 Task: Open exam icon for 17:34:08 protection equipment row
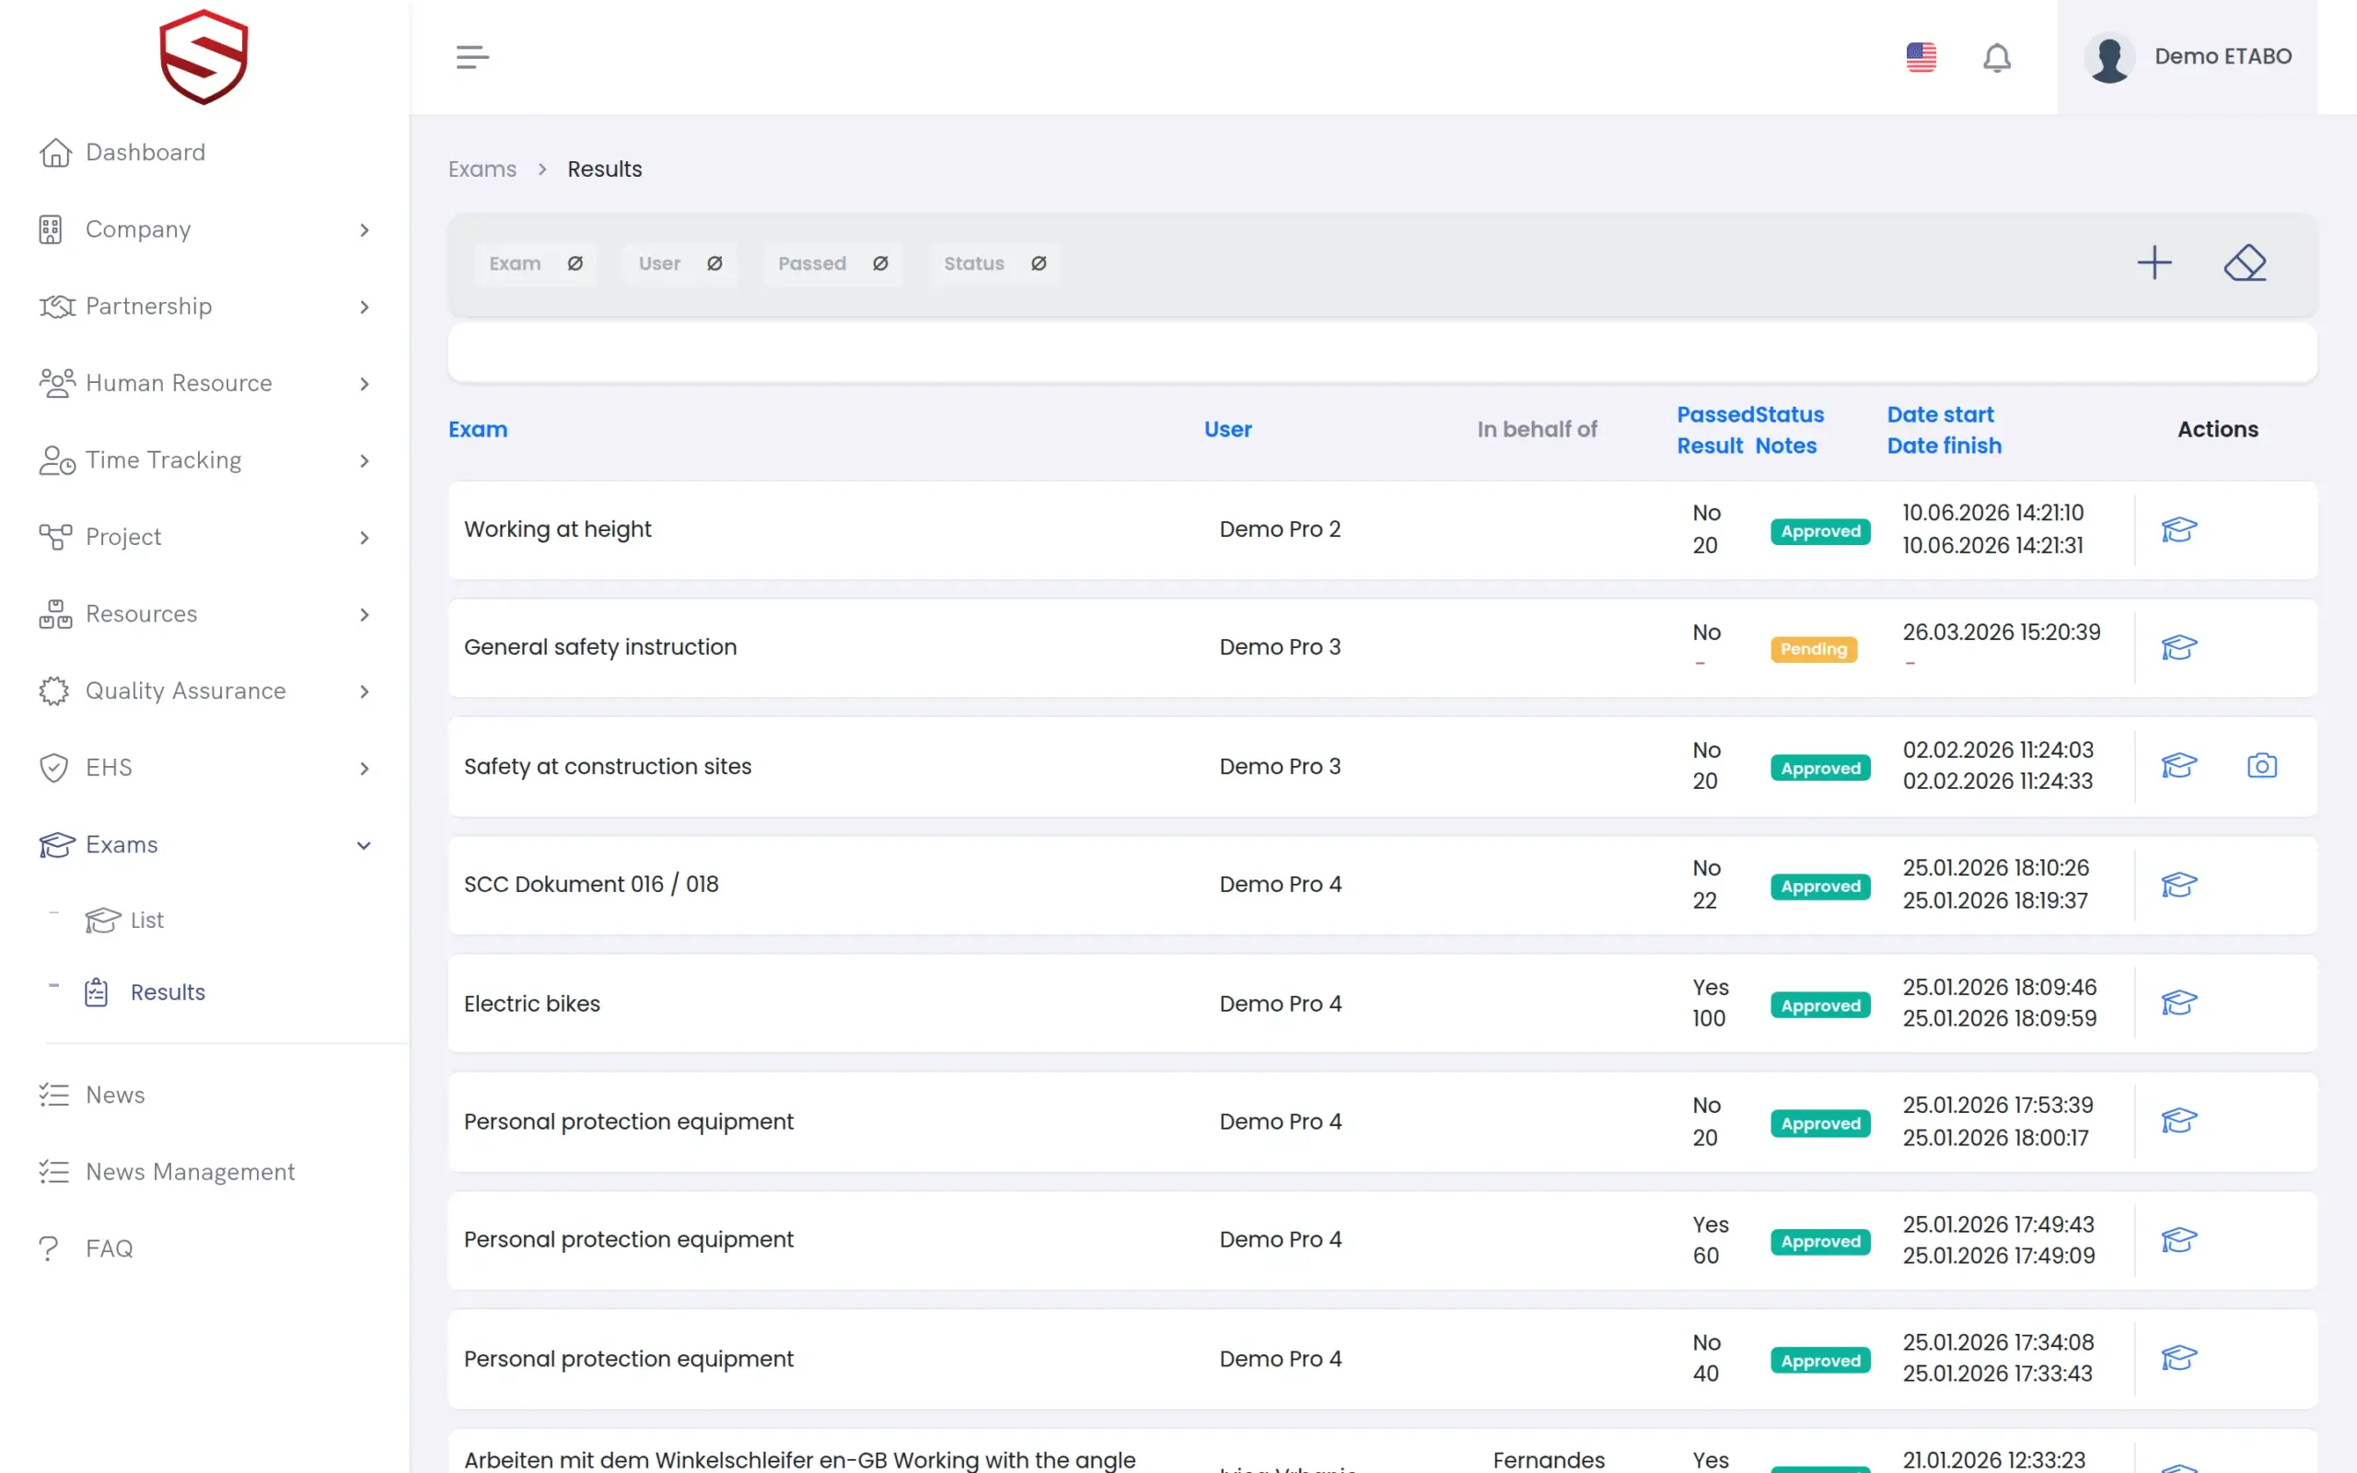2178,1358
